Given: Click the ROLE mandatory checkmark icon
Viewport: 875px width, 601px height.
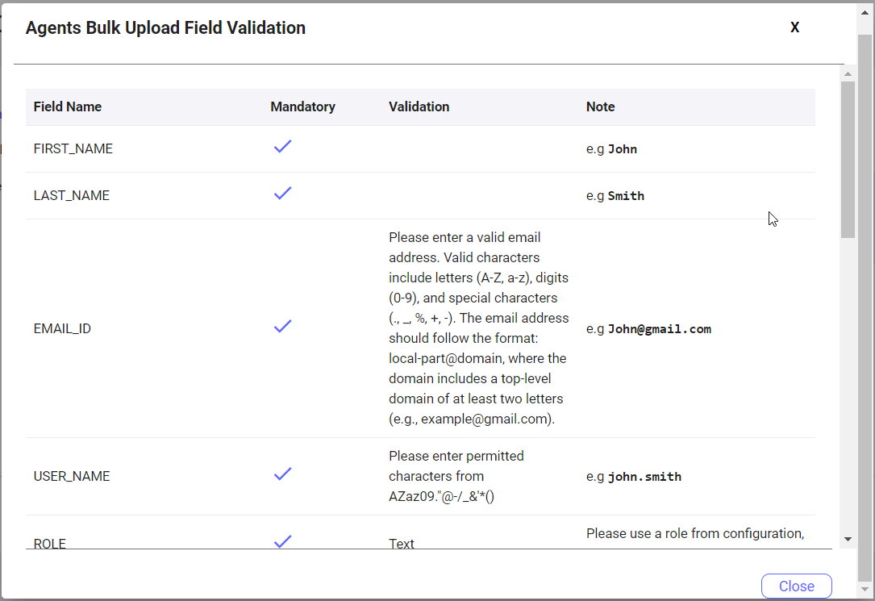Looking at the screenshot, I should click(x=282, y=541).
